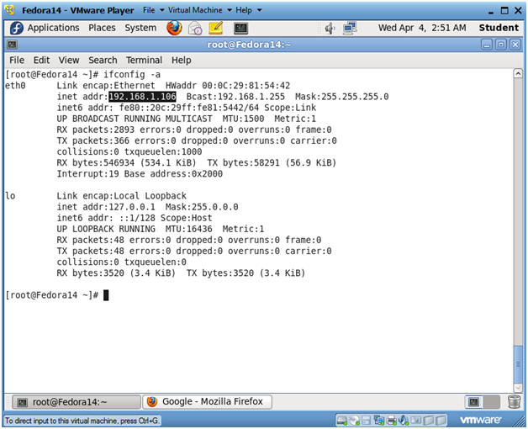Open VMware Virtual Machine dropdown
Viewport: 528px width, 429px height.
(x=200, y=10)
